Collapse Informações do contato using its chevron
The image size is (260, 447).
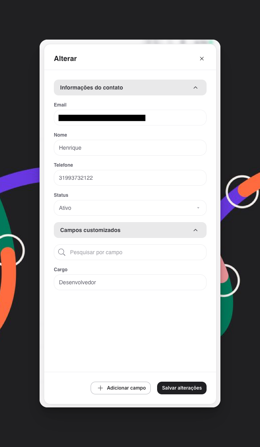(195, 87)
